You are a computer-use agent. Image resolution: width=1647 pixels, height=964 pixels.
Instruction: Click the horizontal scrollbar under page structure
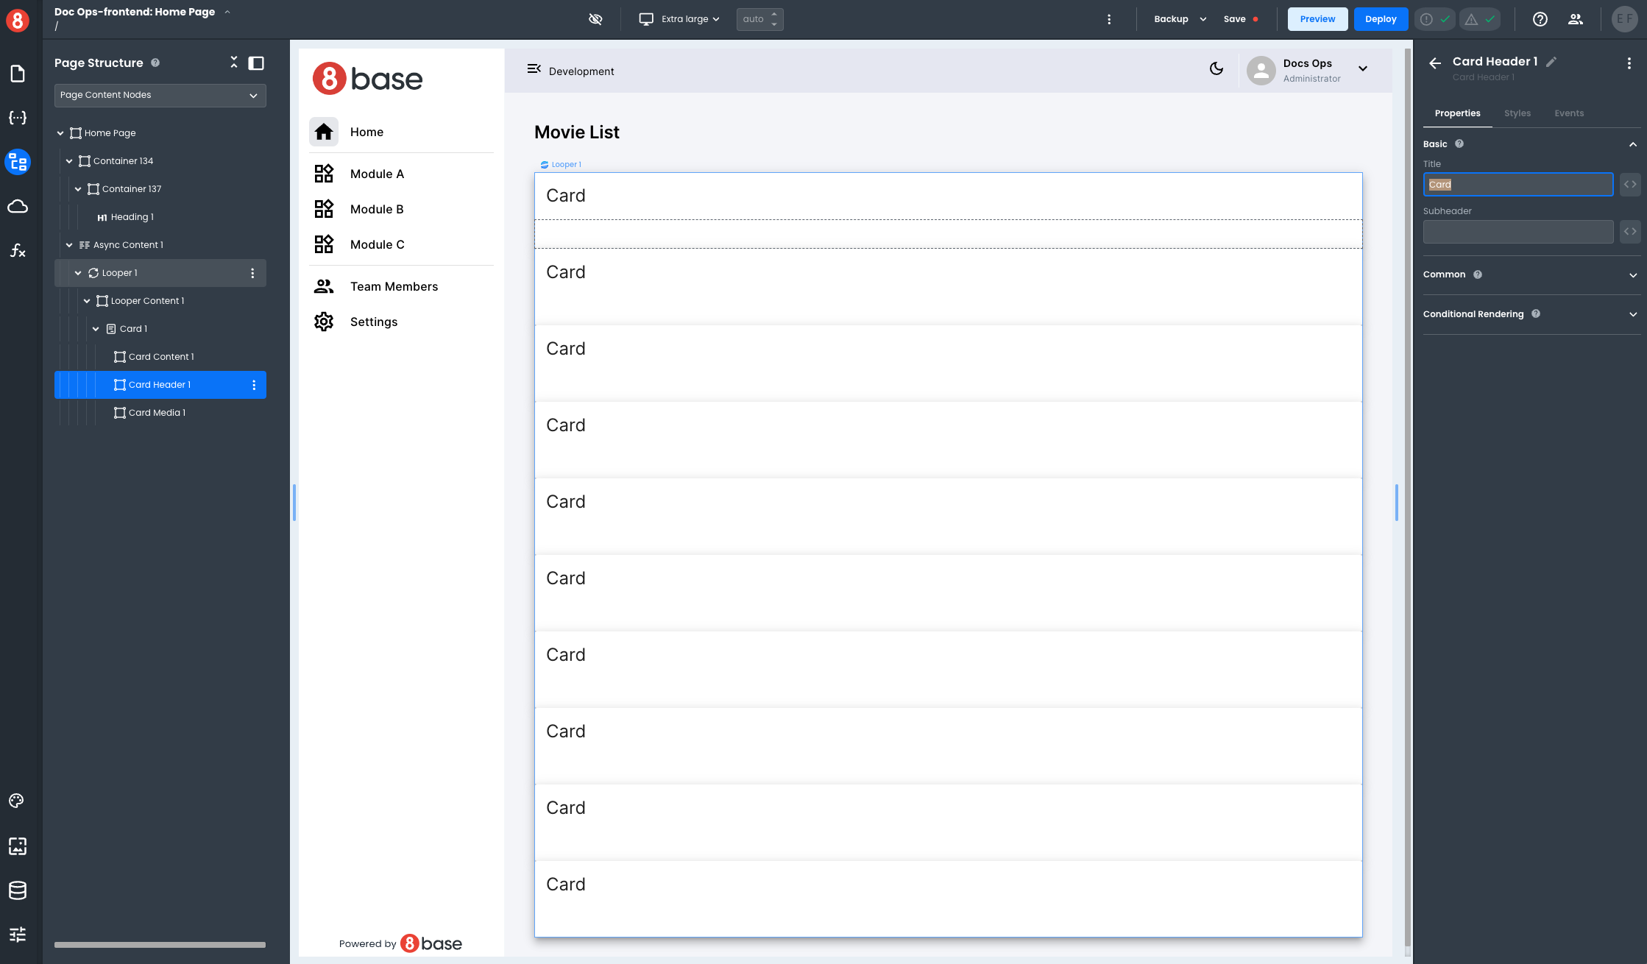pyautogui.click(x=160, y=945)
